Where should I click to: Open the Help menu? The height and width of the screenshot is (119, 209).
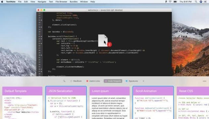[93, 2]
